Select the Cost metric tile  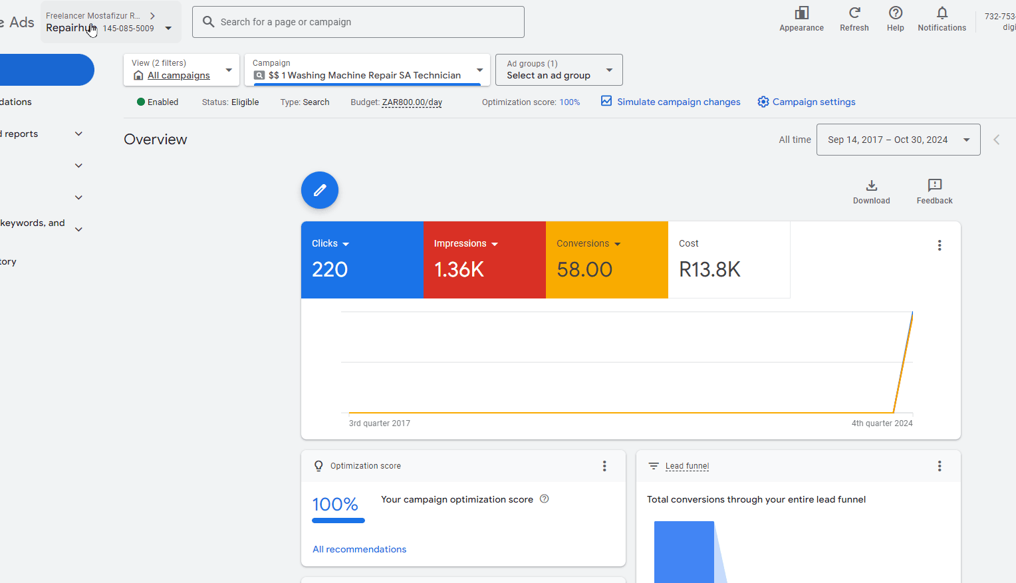click(729, 260)
